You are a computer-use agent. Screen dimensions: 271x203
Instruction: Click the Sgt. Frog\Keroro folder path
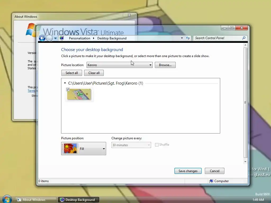[106, 83]
